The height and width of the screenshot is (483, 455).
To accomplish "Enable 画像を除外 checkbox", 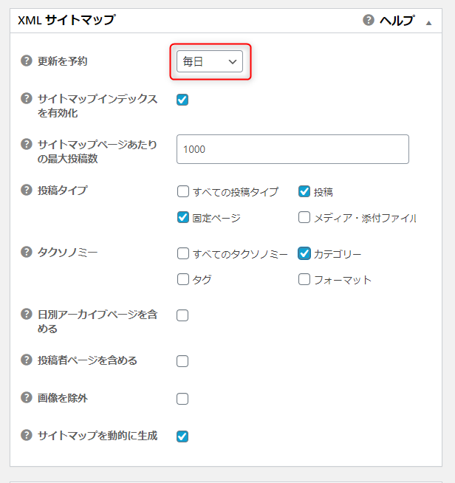I will pyautogui.click(x=182, y=399).
